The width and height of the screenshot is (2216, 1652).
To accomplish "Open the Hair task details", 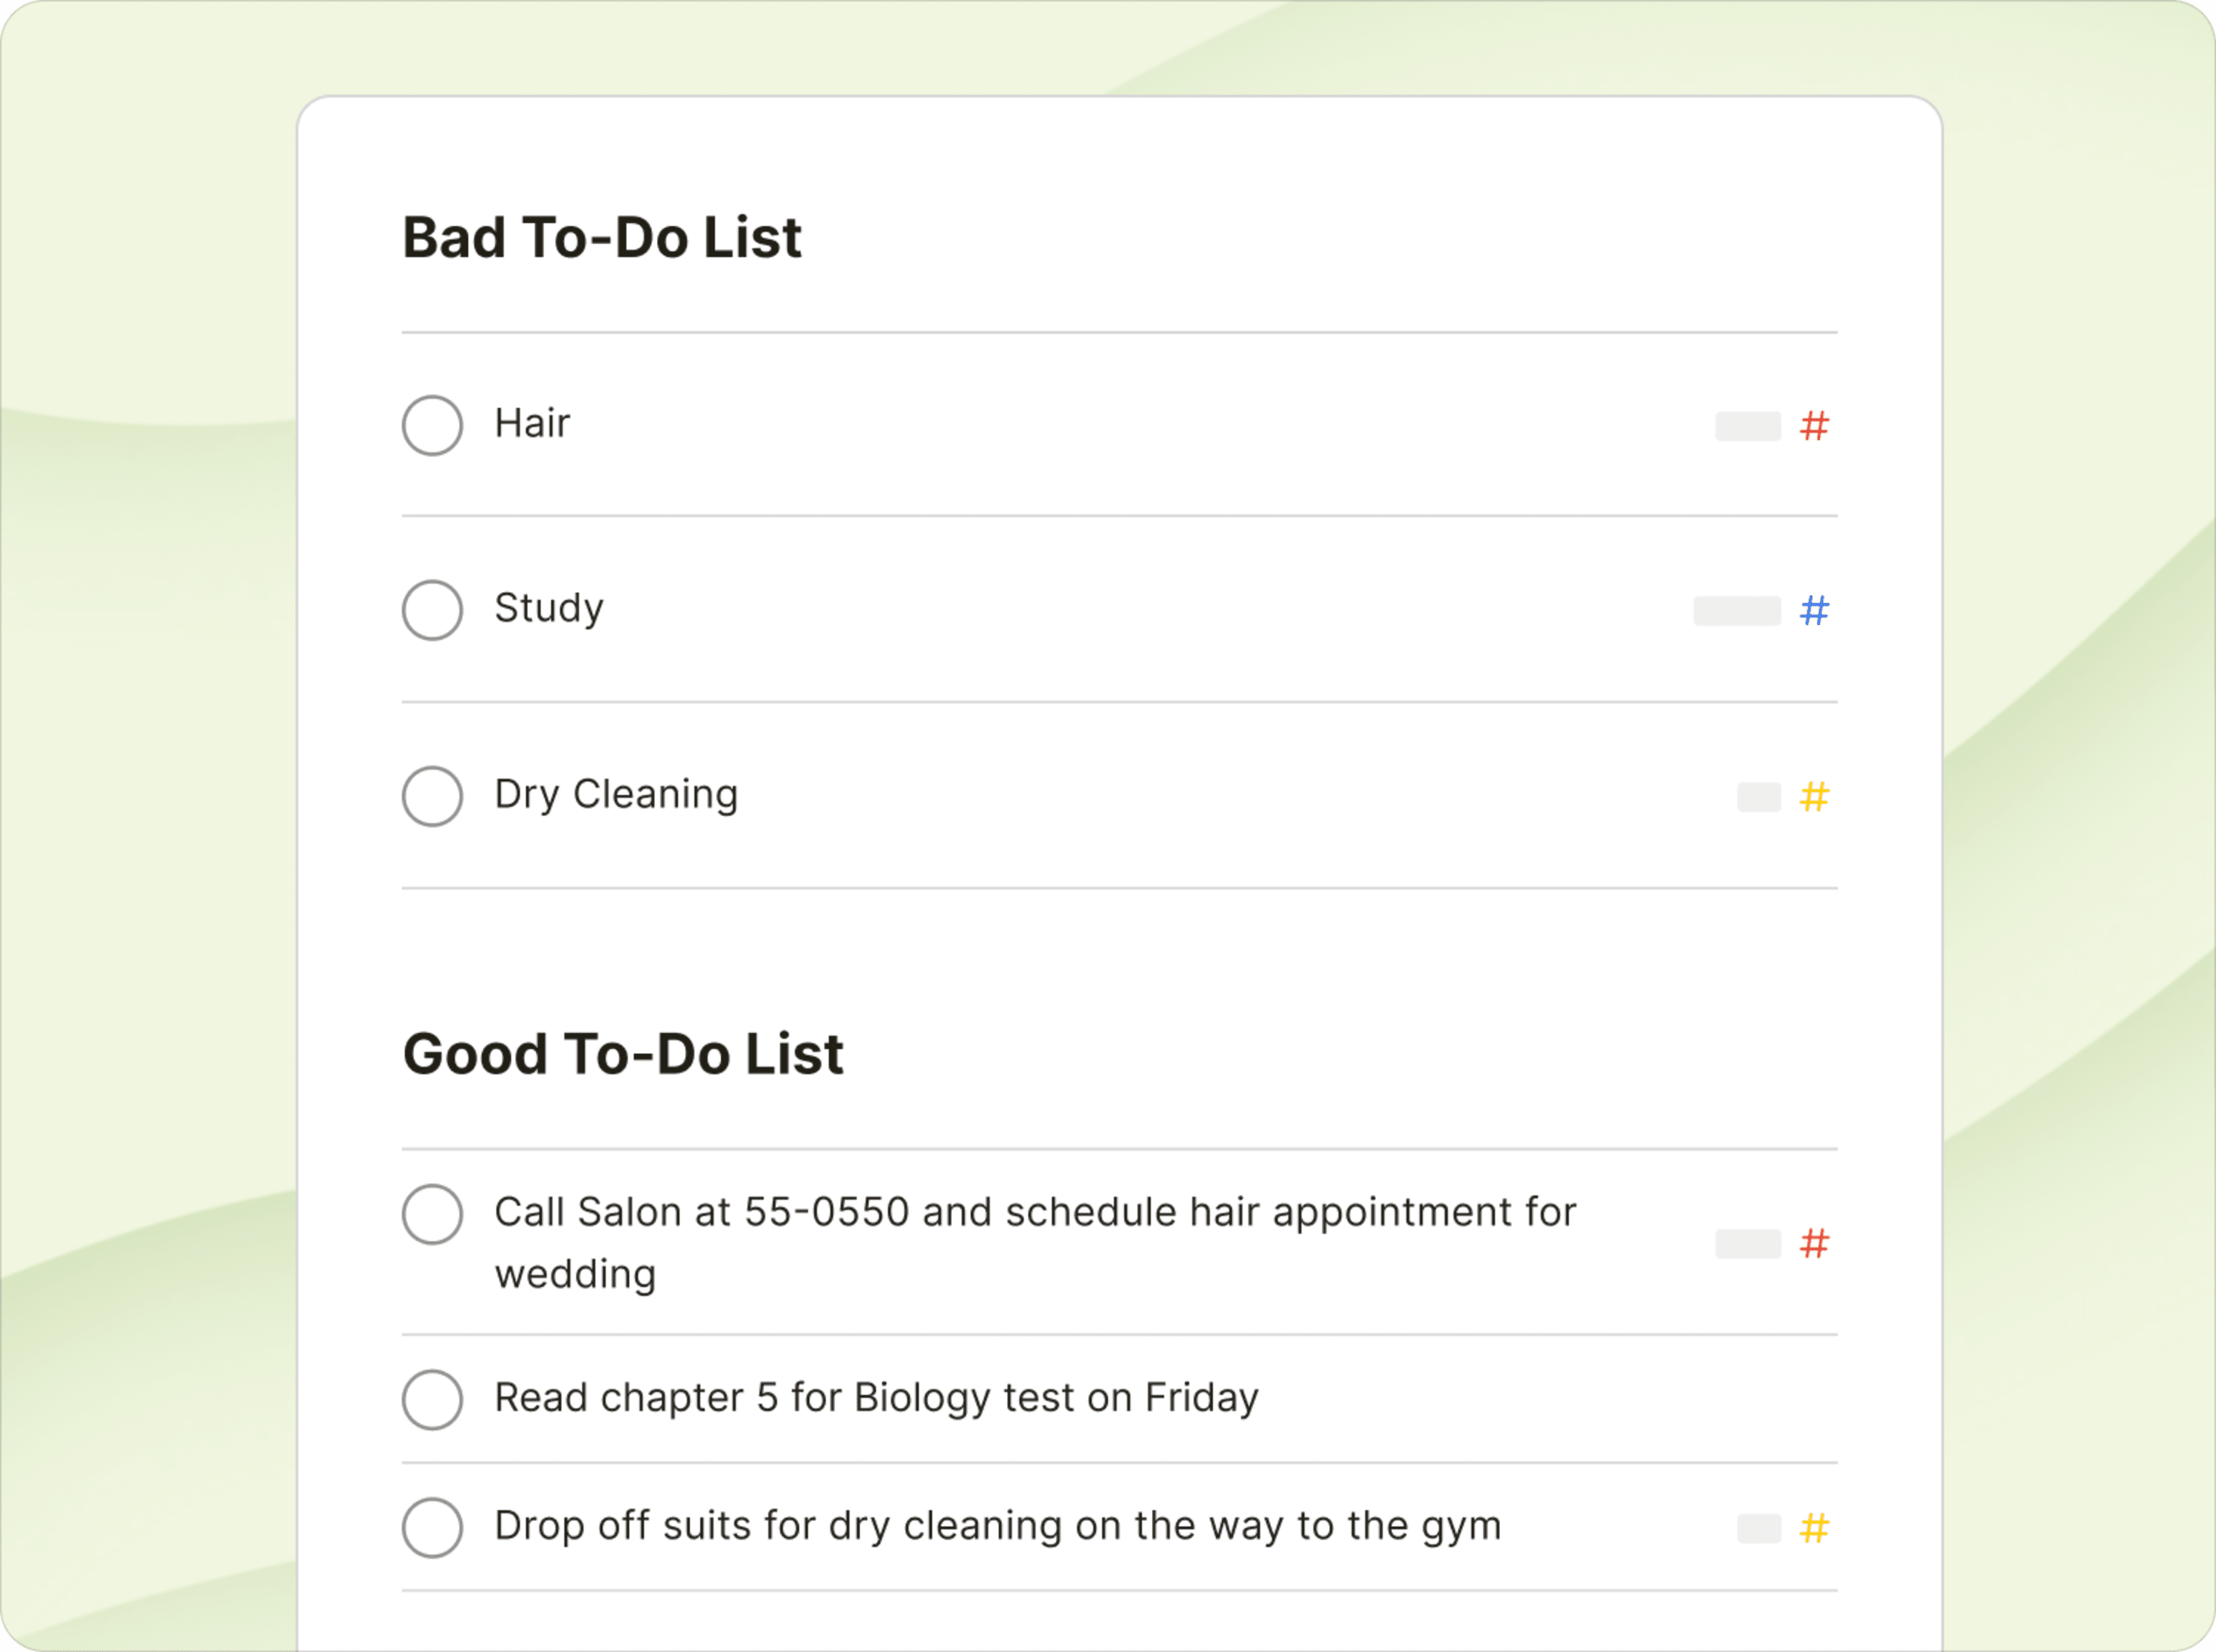I will [x=531, y=423].
